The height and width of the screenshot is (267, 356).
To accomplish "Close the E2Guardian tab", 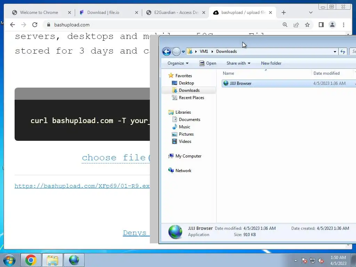I will tap(204, 13).
